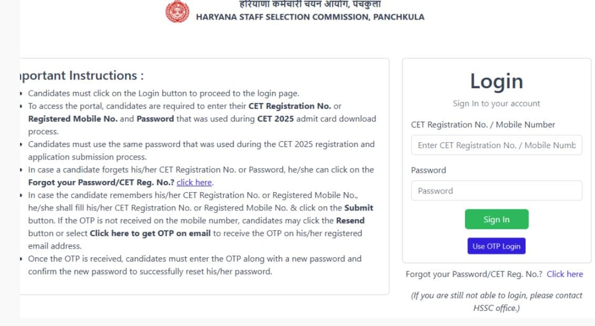The image size is (595, 326).
Task: Click bold Forgot your Password/CET Reg. No. text in instructions
Action: click(x=101, y=183)
